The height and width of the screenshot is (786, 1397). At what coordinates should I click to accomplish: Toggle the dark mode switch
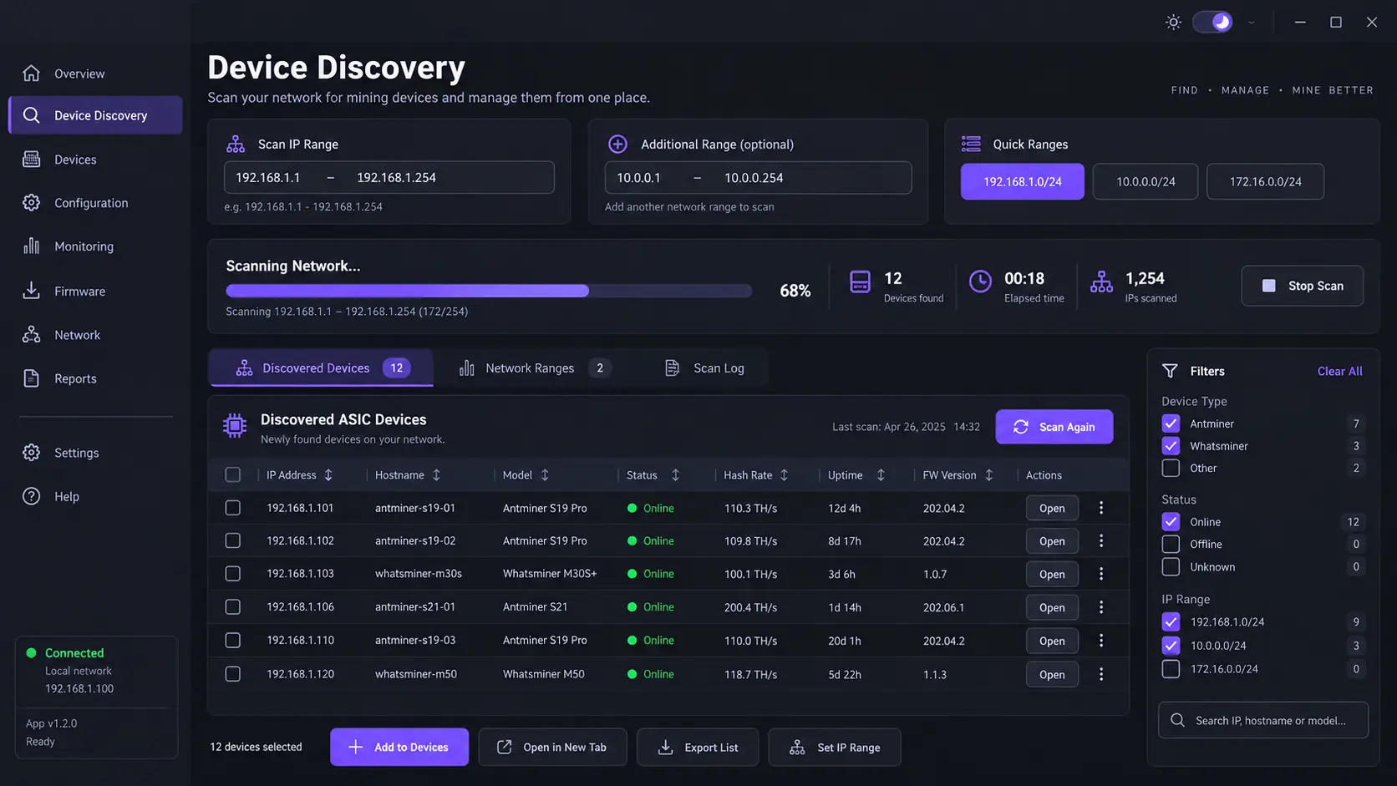pyautogui.click(x=1212, y=22)
